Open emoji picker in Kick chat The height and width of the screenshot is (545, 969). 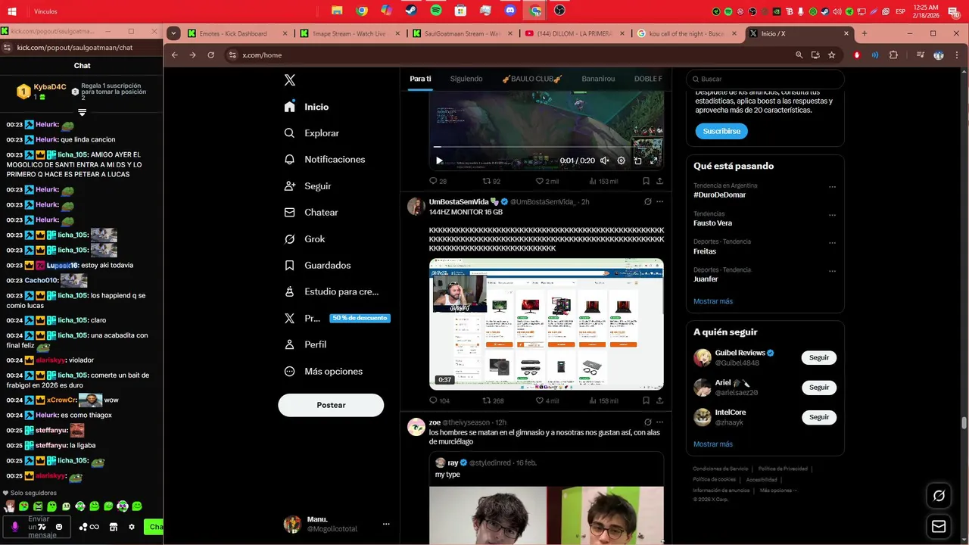pos(59,527)
